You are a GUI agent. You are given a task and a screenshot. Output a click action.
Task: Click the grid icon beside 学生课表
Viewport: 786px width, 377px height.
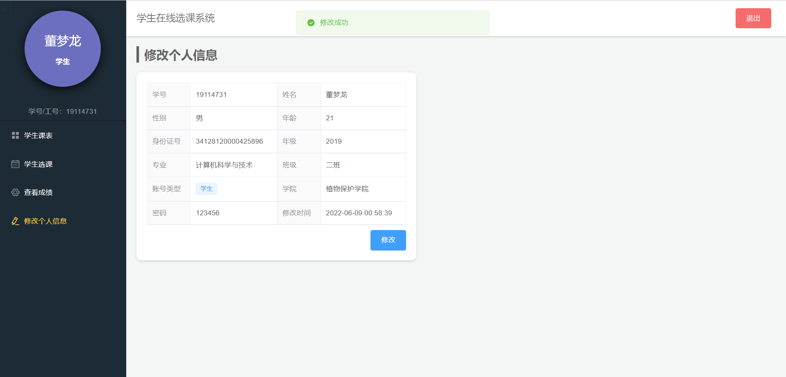[15, 135]
